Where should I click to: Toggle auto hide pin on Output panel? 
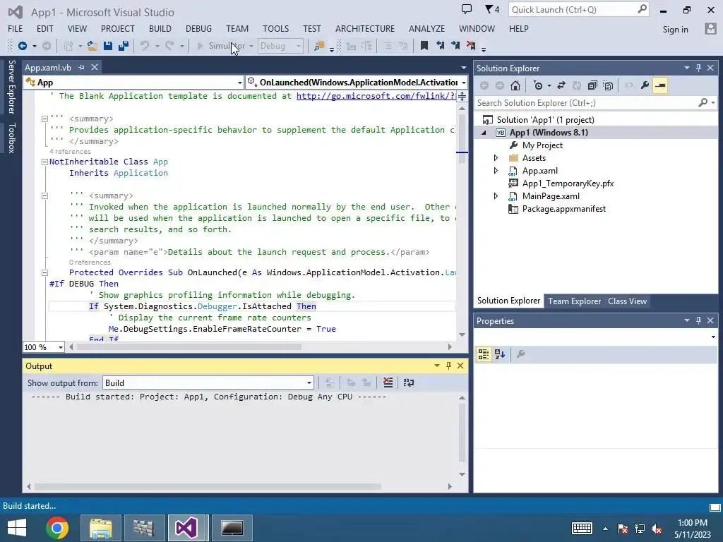pyautogui.click(x=448, y=366)
